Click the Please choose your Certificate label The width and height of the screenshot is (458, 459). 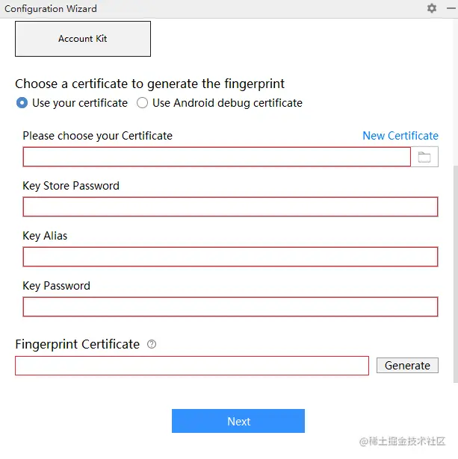[97, 136]
